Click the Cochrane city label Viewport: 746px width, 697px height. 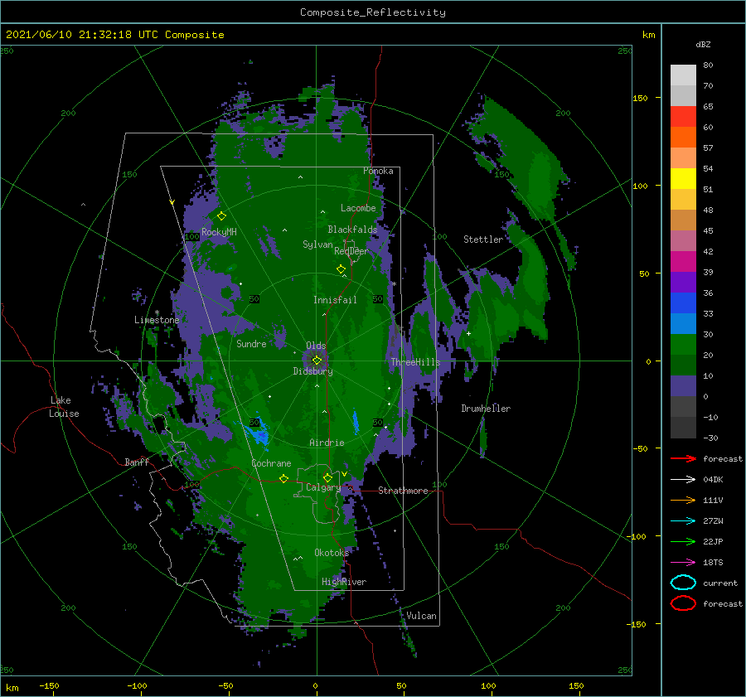(271, 463)
